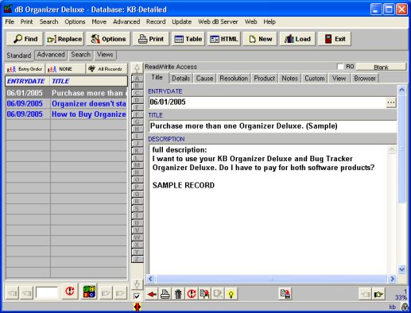
Task: Open the Web dB Server menu
Action: click(x=218, y=21)
